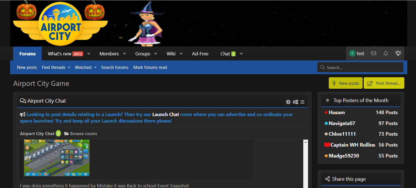Expand the Members dropdown arrow

(x=124, y=54)
